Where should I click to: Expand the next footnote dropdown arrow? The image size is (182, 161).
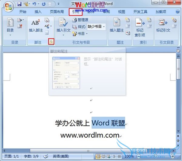[51, 26]
